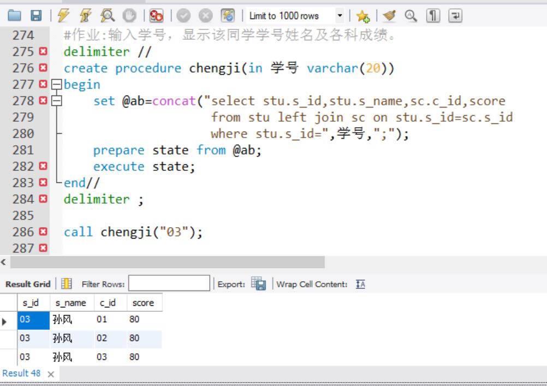Save snippet with star icon
Screen dimensions: 547x386
[x=363, y=16]
